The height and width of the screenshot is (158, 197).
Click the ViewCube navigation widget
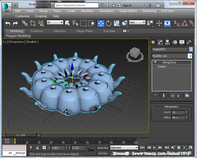pos(135,55)
